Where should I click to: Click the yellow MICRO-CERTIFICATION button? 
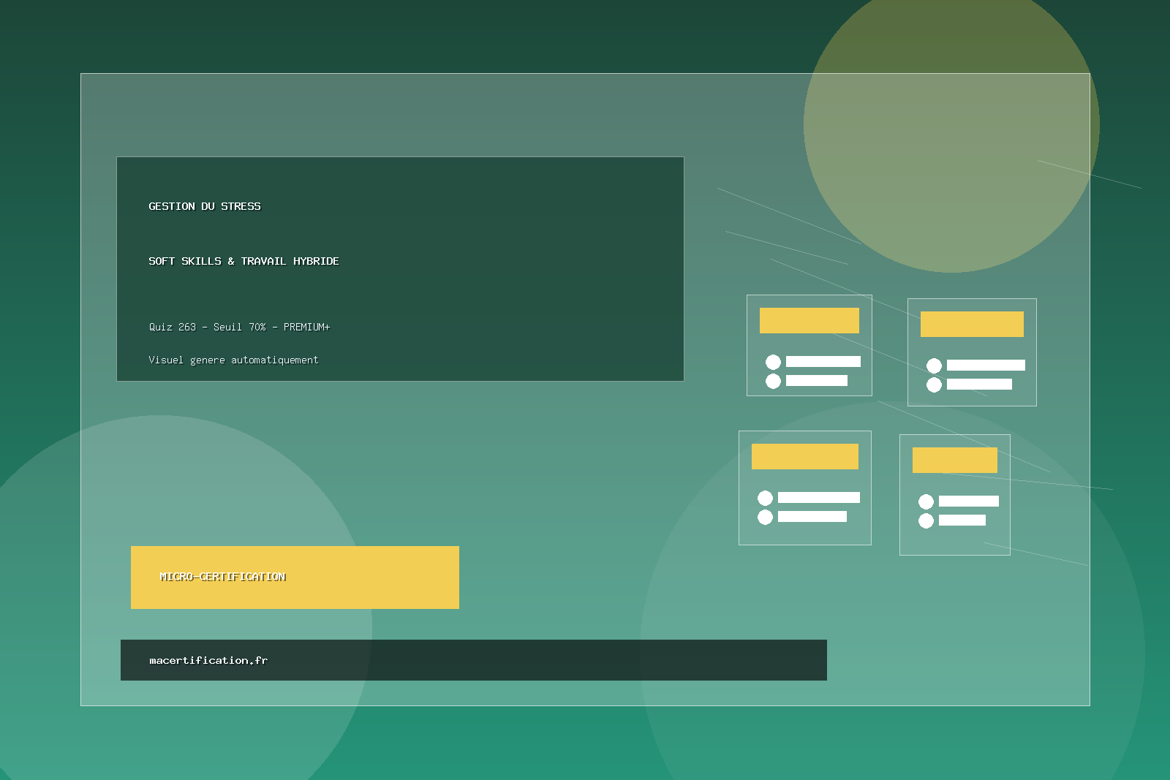(295, 577)
